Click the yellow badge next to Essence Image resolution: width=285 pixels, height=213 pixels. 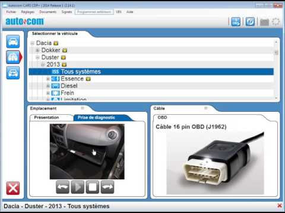(88, 79)
